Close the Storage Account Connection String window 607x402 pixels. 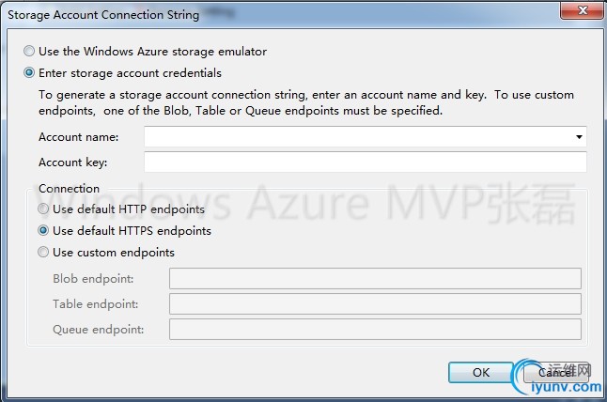pyautogui.click(x=583, y=10)
